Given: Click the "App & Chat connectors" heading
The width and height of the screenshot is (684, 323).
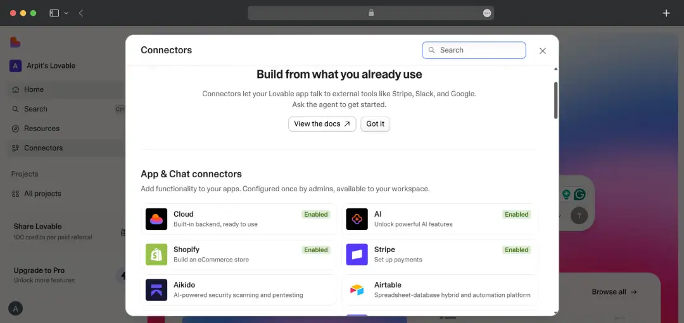Looking at the screenshot, I should click(x=191, y=174).
